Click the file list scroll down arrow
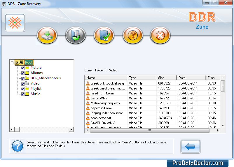Screen dimensions: 234x167 pos(223,126)
